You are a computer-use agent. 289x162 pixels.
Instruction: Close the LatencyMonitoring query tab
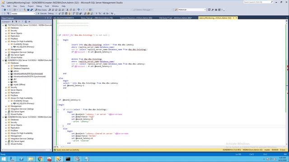[x=236, y=18]
